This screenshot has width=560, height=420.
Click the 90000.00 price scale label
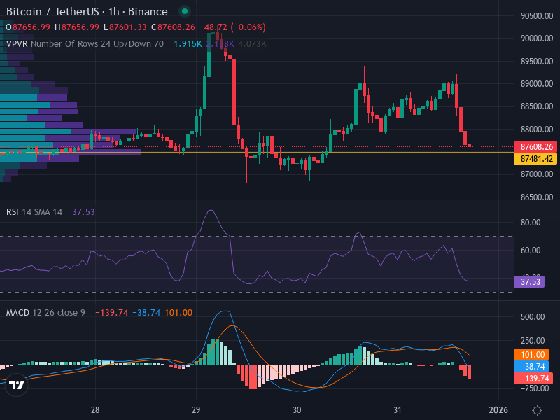pos(537,38)
